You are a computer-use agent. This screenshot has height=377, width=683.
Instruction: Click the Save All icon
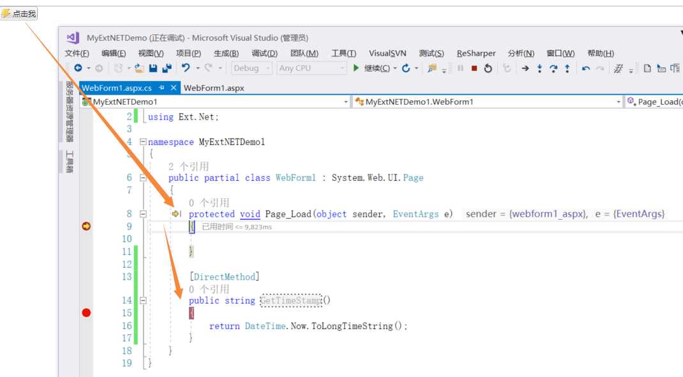point(167,68)
